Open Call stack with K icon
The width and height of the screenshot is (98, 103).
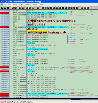tap(66, 8)
